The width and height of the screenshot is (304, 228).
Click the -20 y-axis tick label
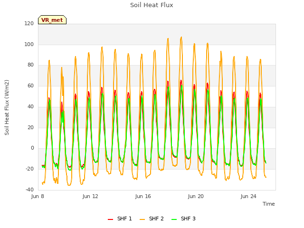[x=29, y=169]
